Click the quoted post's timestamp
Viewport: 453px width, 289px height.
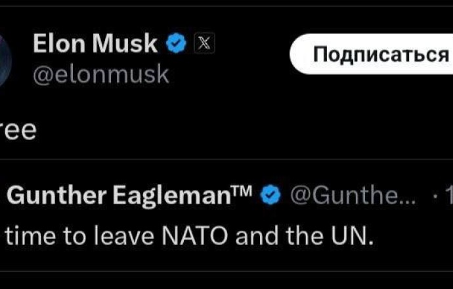click(x=449, y=195)
